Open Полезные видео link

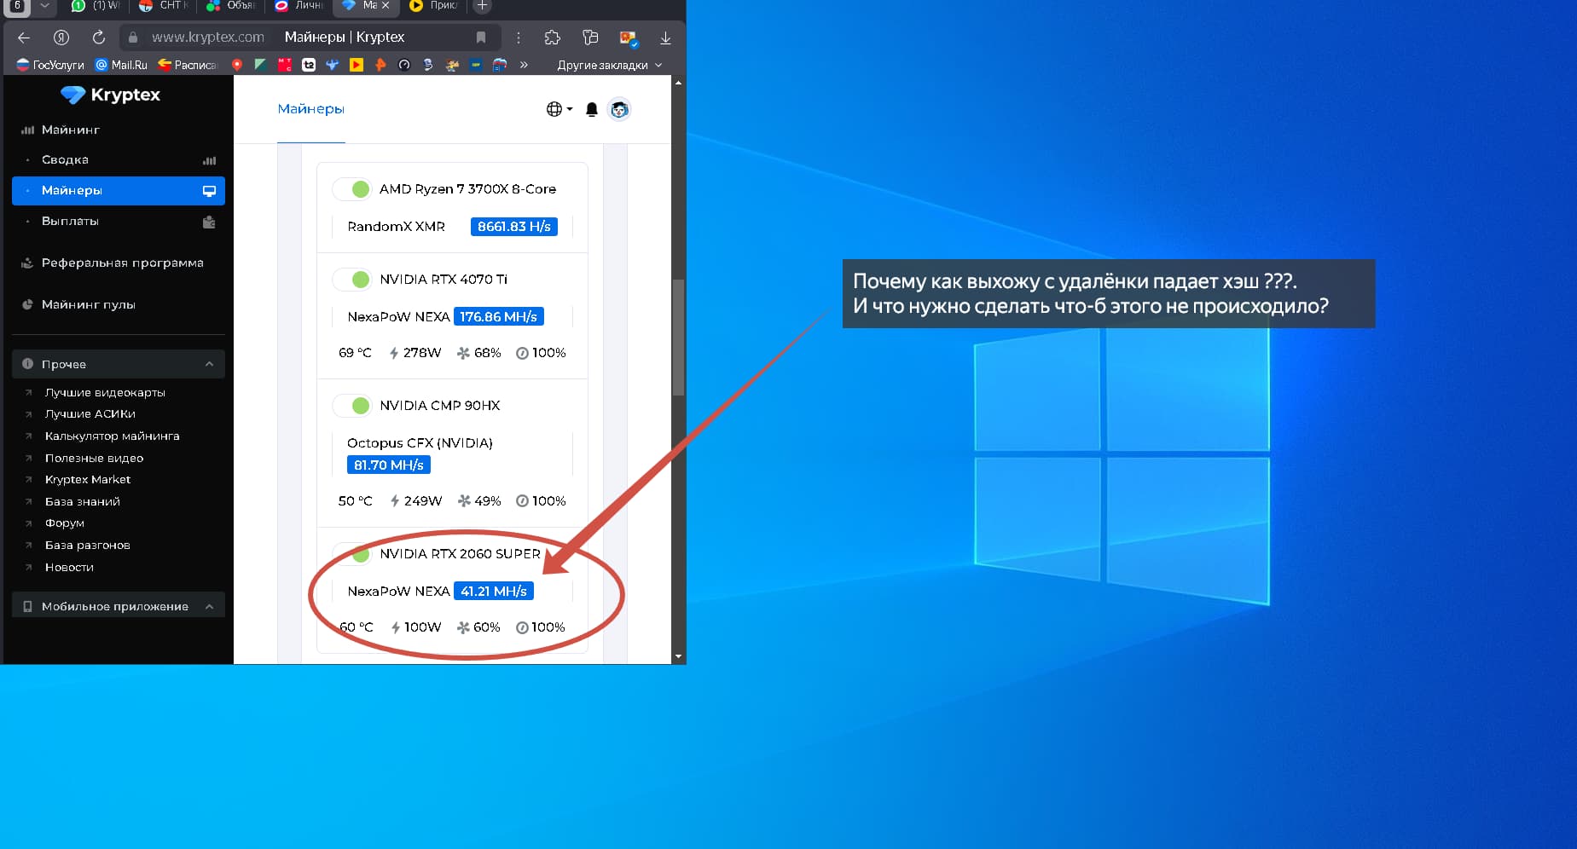pyautogui.click(x=94, y=459)
